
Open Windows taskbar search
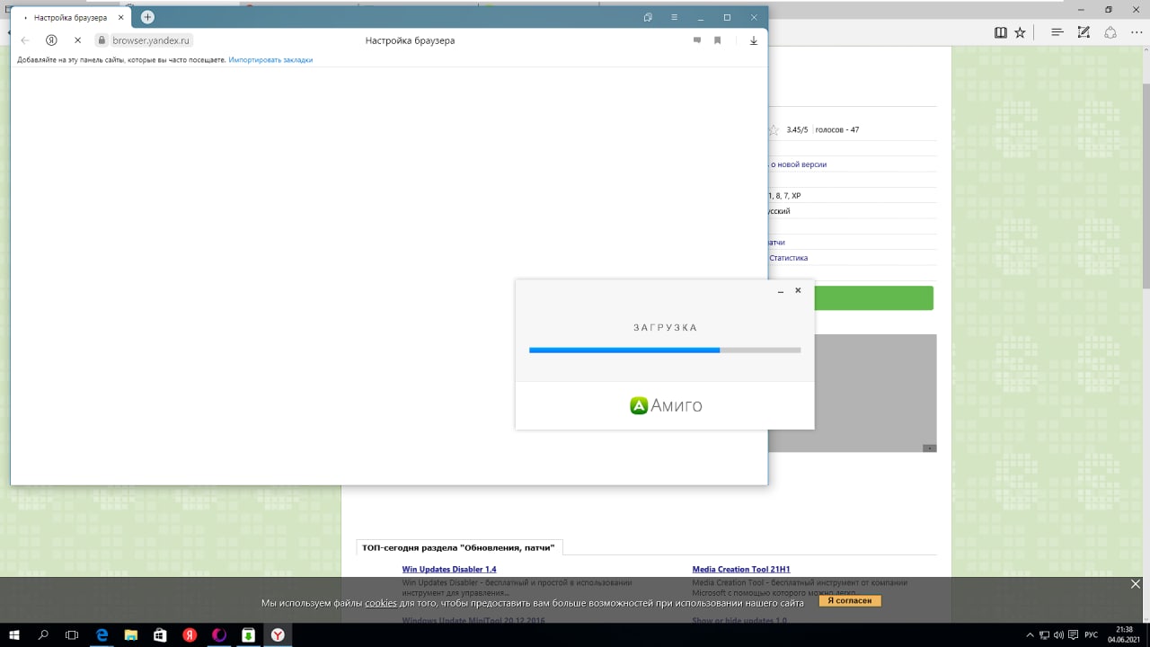(x=43, y=634)
